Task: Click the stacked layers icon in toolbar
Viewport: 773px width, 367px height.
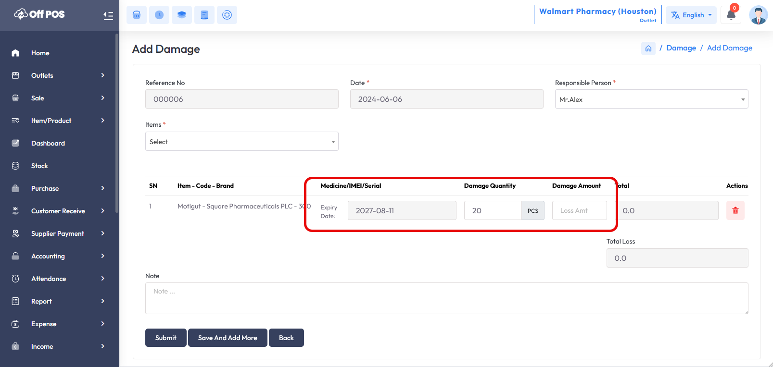Action: point(182,15)
